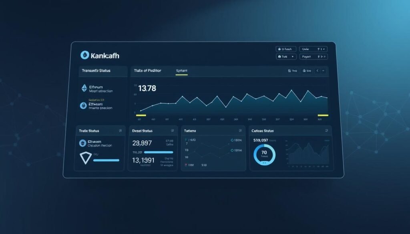Open the Tialti dropdown in the header
The width and height of the screenshot is (410, 234).
286,57
